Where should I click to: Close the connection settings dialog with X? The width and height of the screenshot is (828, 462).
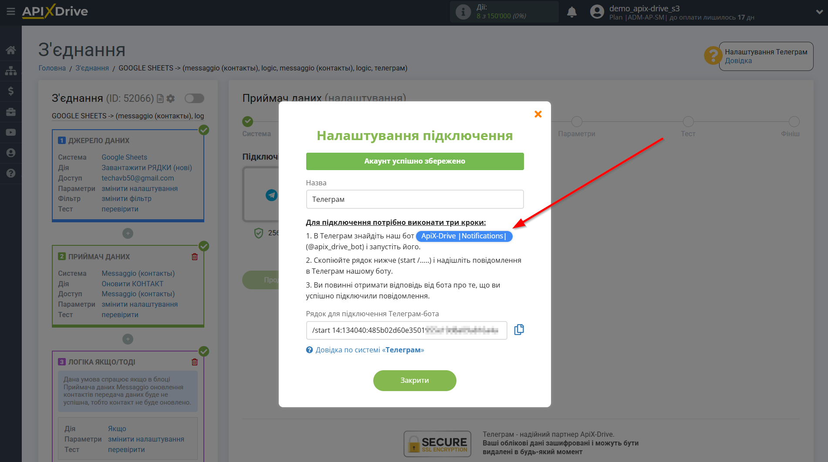(538, 114)
